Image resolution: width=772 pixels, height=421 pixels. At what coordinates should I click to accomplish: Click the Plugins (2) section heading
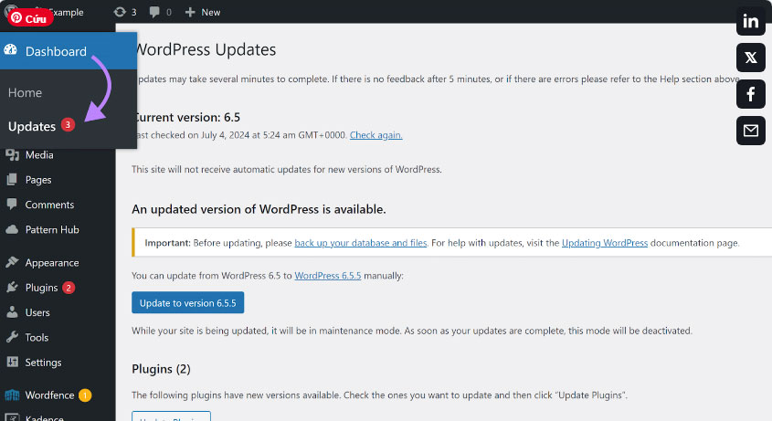coord(161,369)
